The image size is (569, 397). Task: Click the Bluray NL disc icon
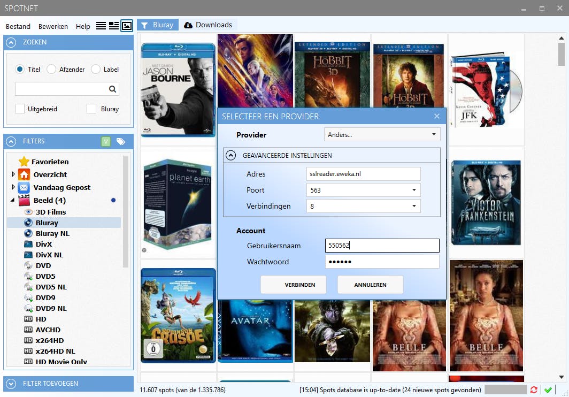[28, 233]
